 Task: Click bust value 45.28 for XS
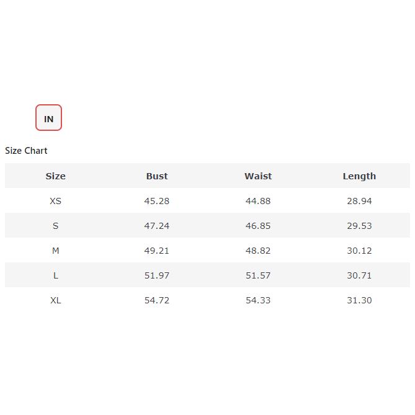point(157,201)
